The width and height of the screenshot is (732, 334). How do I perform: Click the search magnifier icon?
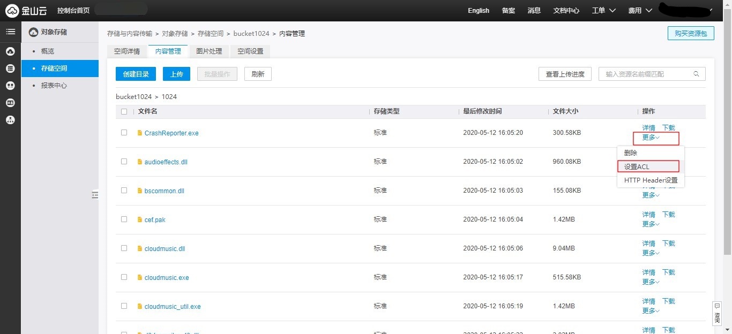click(x=696, y=74)
